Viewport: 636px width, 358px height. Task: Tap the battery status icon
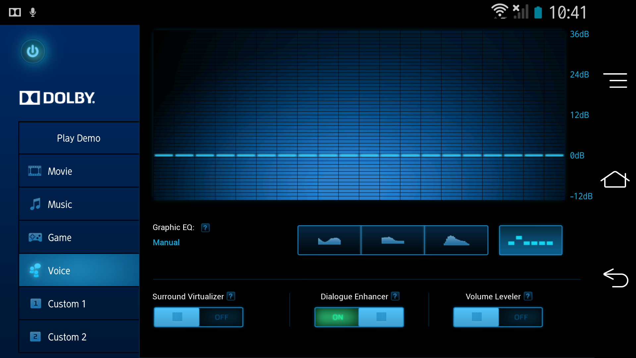[538, 12]
